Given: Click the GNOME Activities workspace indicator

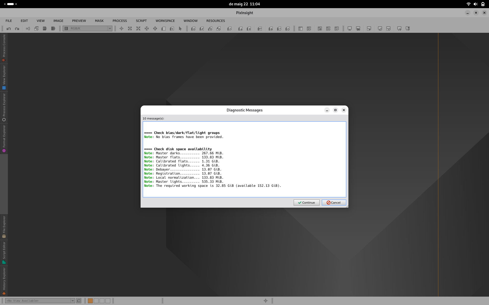Looking at the screenshot, I should 10,4.
